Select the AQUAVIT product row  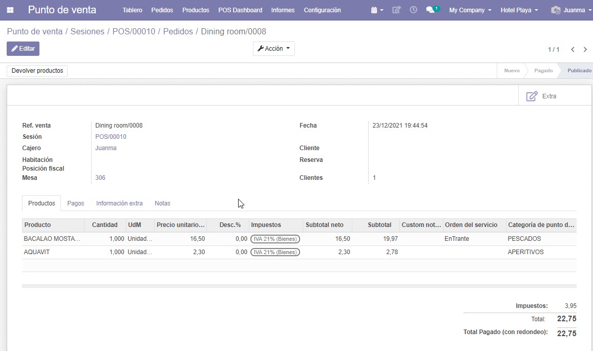299,252
